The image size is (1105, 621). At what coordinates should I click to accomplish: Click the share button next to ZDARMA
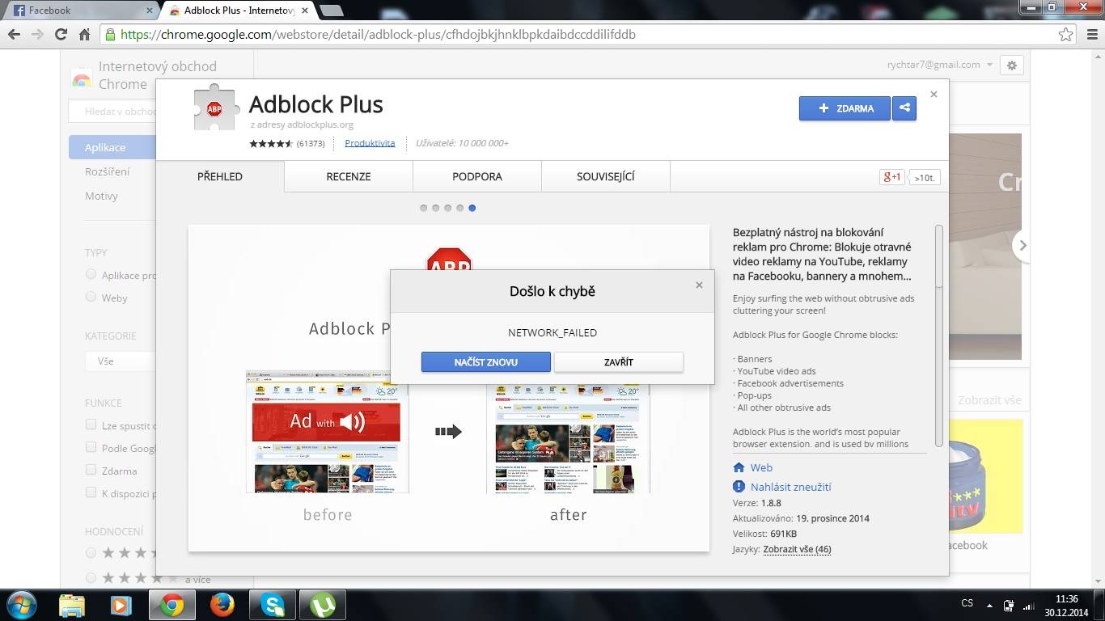tap(904, 108)
